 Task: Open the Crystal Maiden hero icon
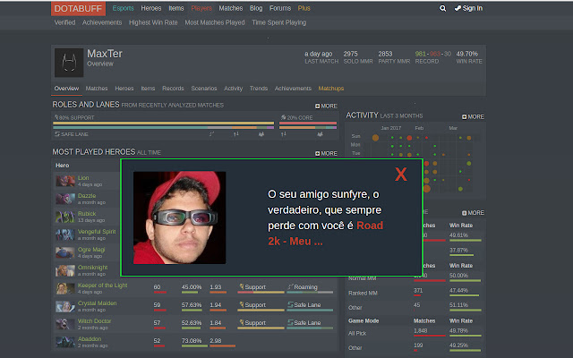pos(65,306)
